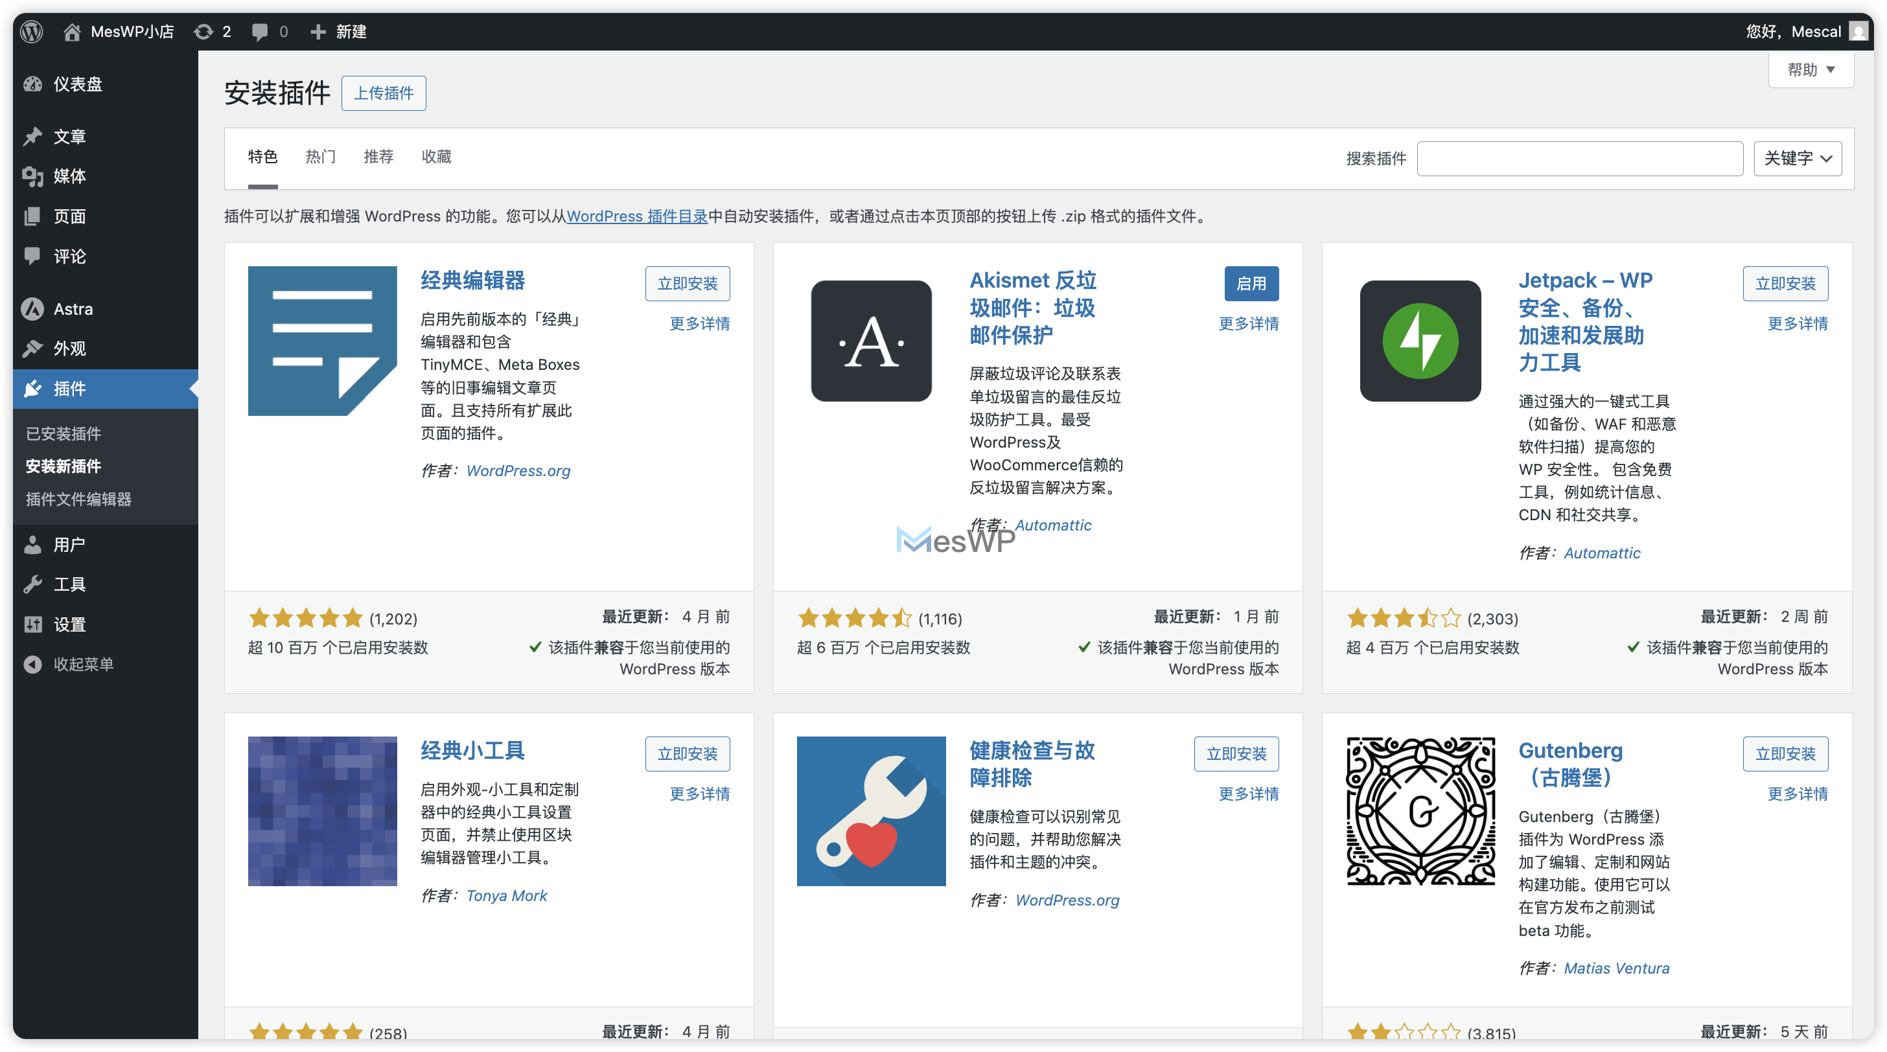Viewport: 1887px width, 1052px height.
Task: Click the media icon for 媒体
Action: pyautogui.click(x=32, y=176)
